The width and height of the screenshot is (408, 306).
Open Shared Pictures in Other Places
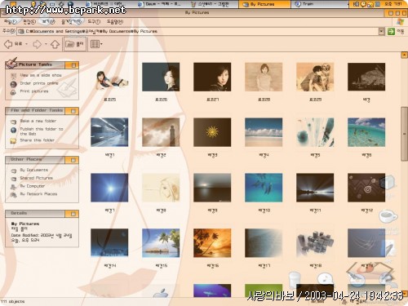37,178
